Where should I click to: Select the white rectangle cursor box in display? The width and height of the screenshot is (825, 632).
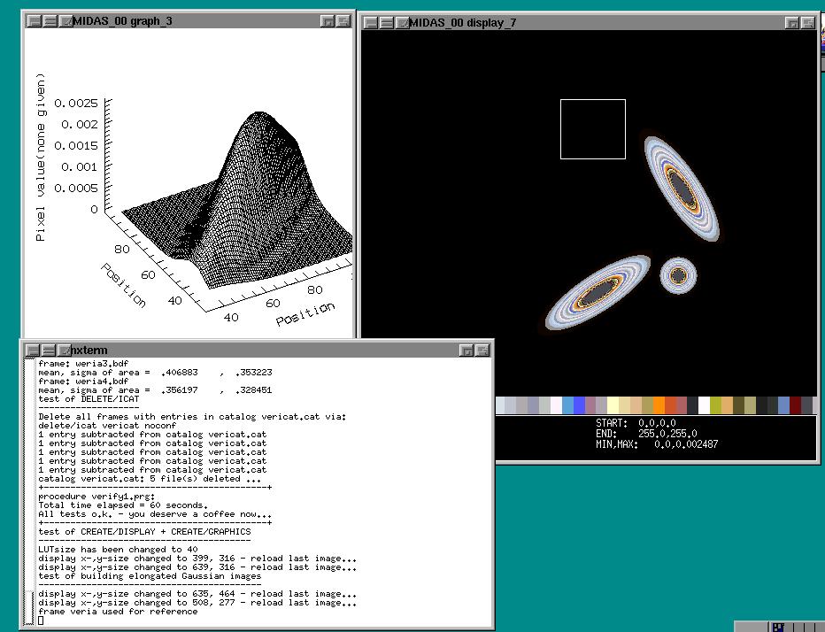592,129
